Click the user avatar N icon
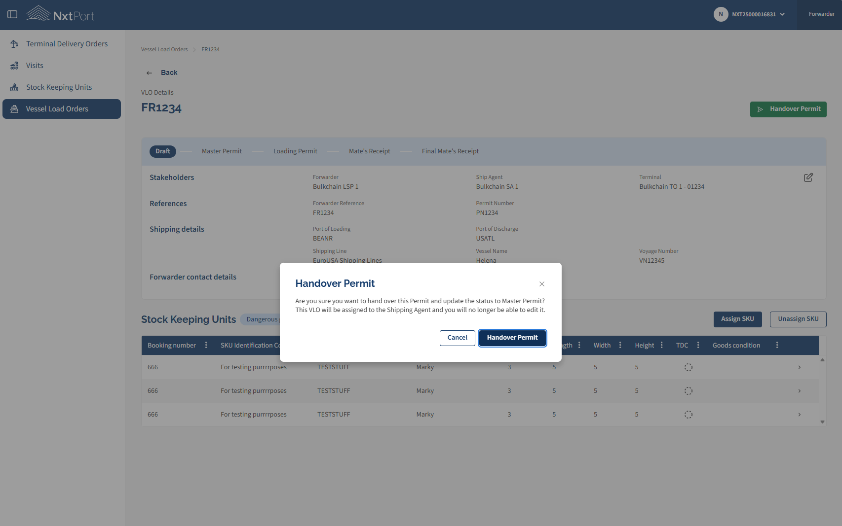The image size is (842, 526). pyautogui.click(x=721, y=14)
